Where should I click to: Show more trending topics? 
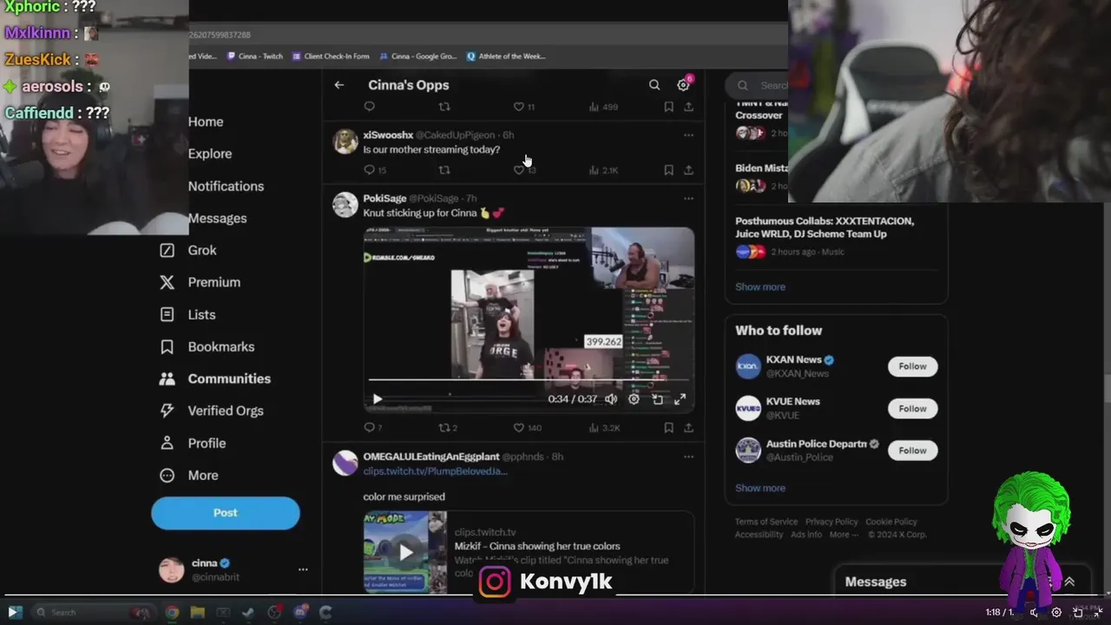pyautogui.click(x=760, y=286)
